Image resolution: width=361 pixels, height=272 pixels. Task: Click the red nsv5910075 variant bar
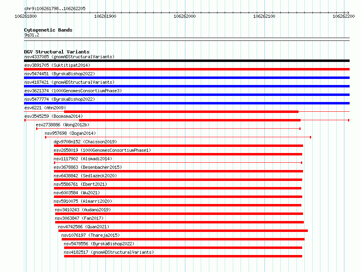(x=178, y=205)
